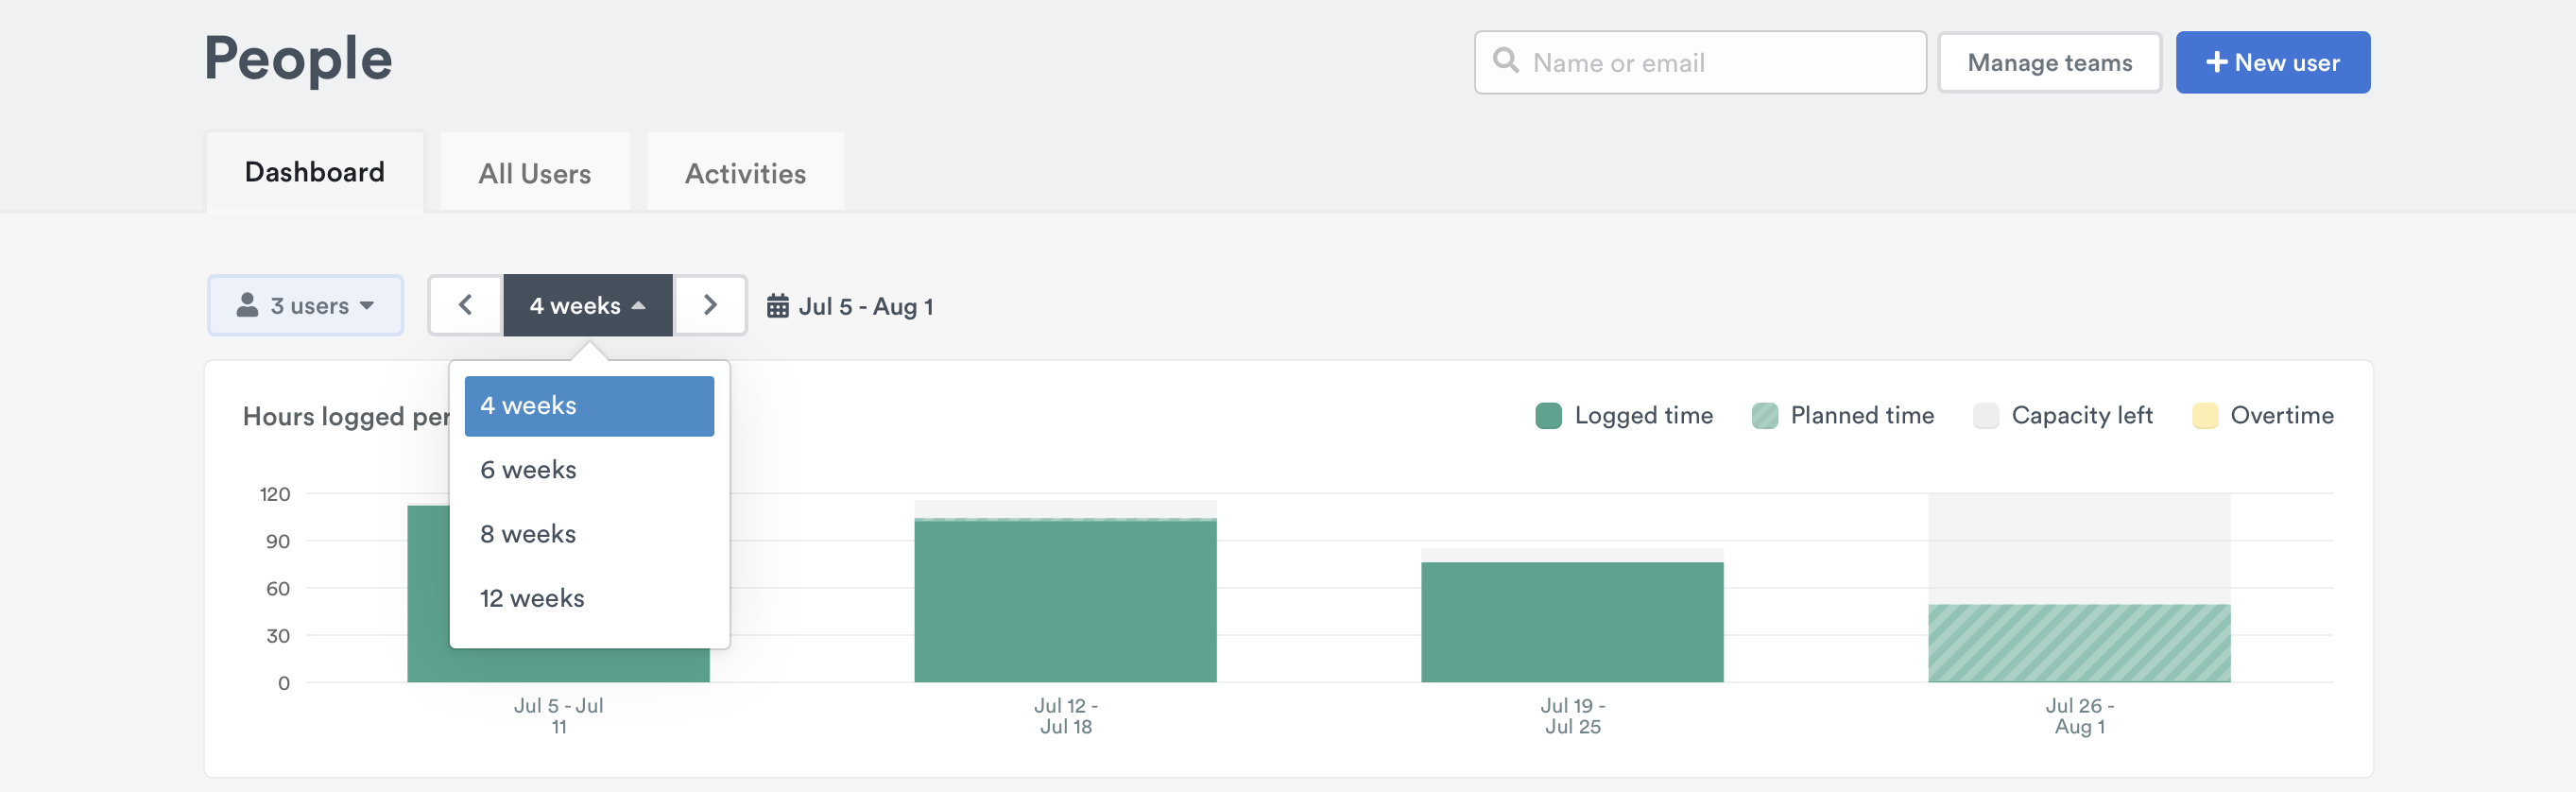Open the Activities tab
2576x792 pixels.
pyautogui.click(x=745, y=173)
